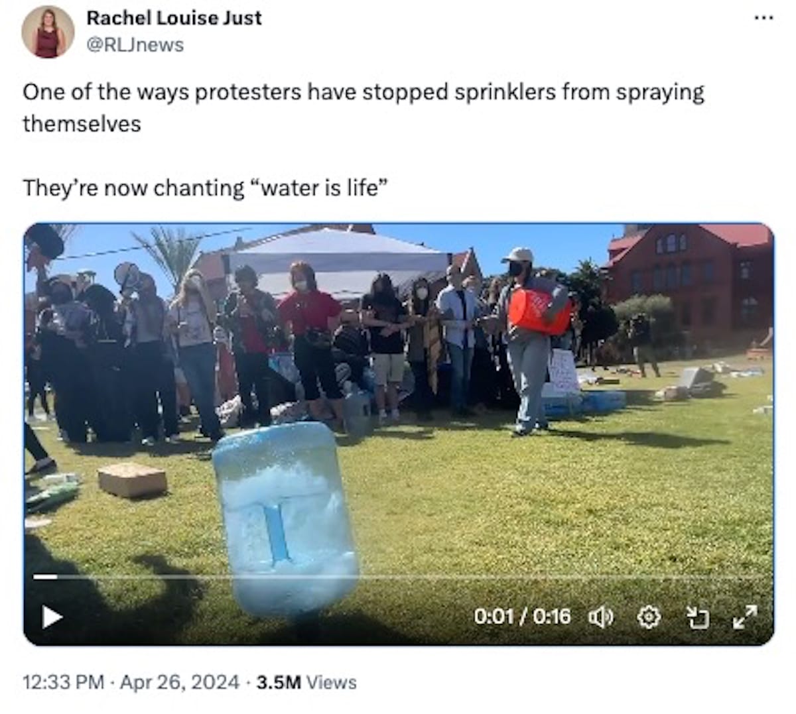The height and width of the screenshot is (714, 796).
Task: Seek along the video progress bar
Action: tap(398, 577)
